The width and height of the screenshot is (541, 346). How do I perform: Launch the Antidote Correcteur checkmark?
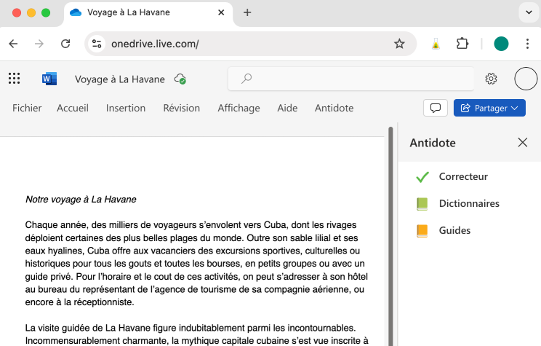point(422,176)
